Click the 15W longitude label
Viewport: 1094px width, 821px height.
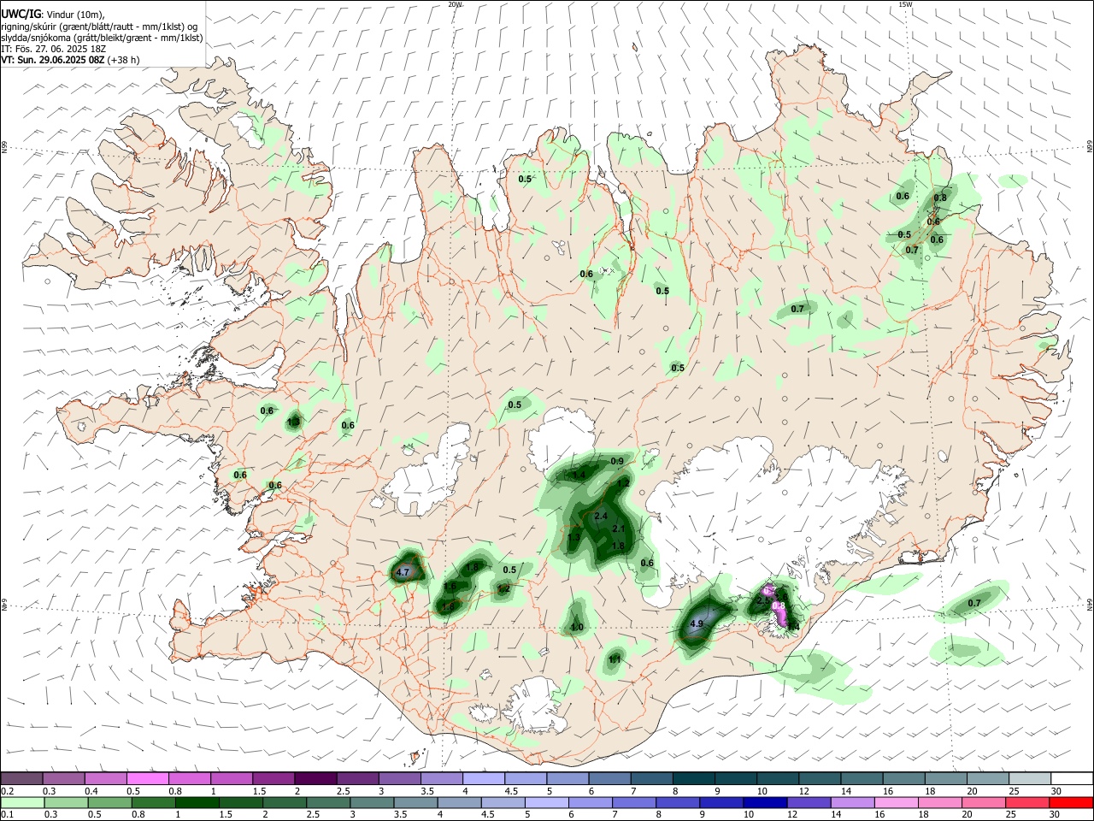[905, 4]
